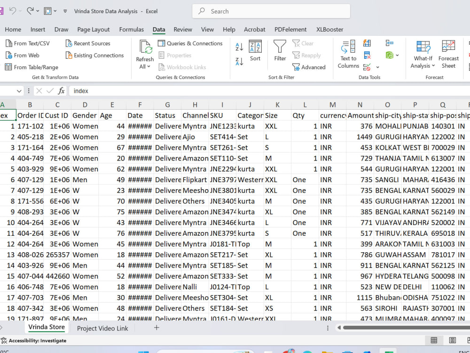This screenshot has width=470, height=353.
Task: Click the Advanced filter option
Action: 309,67
